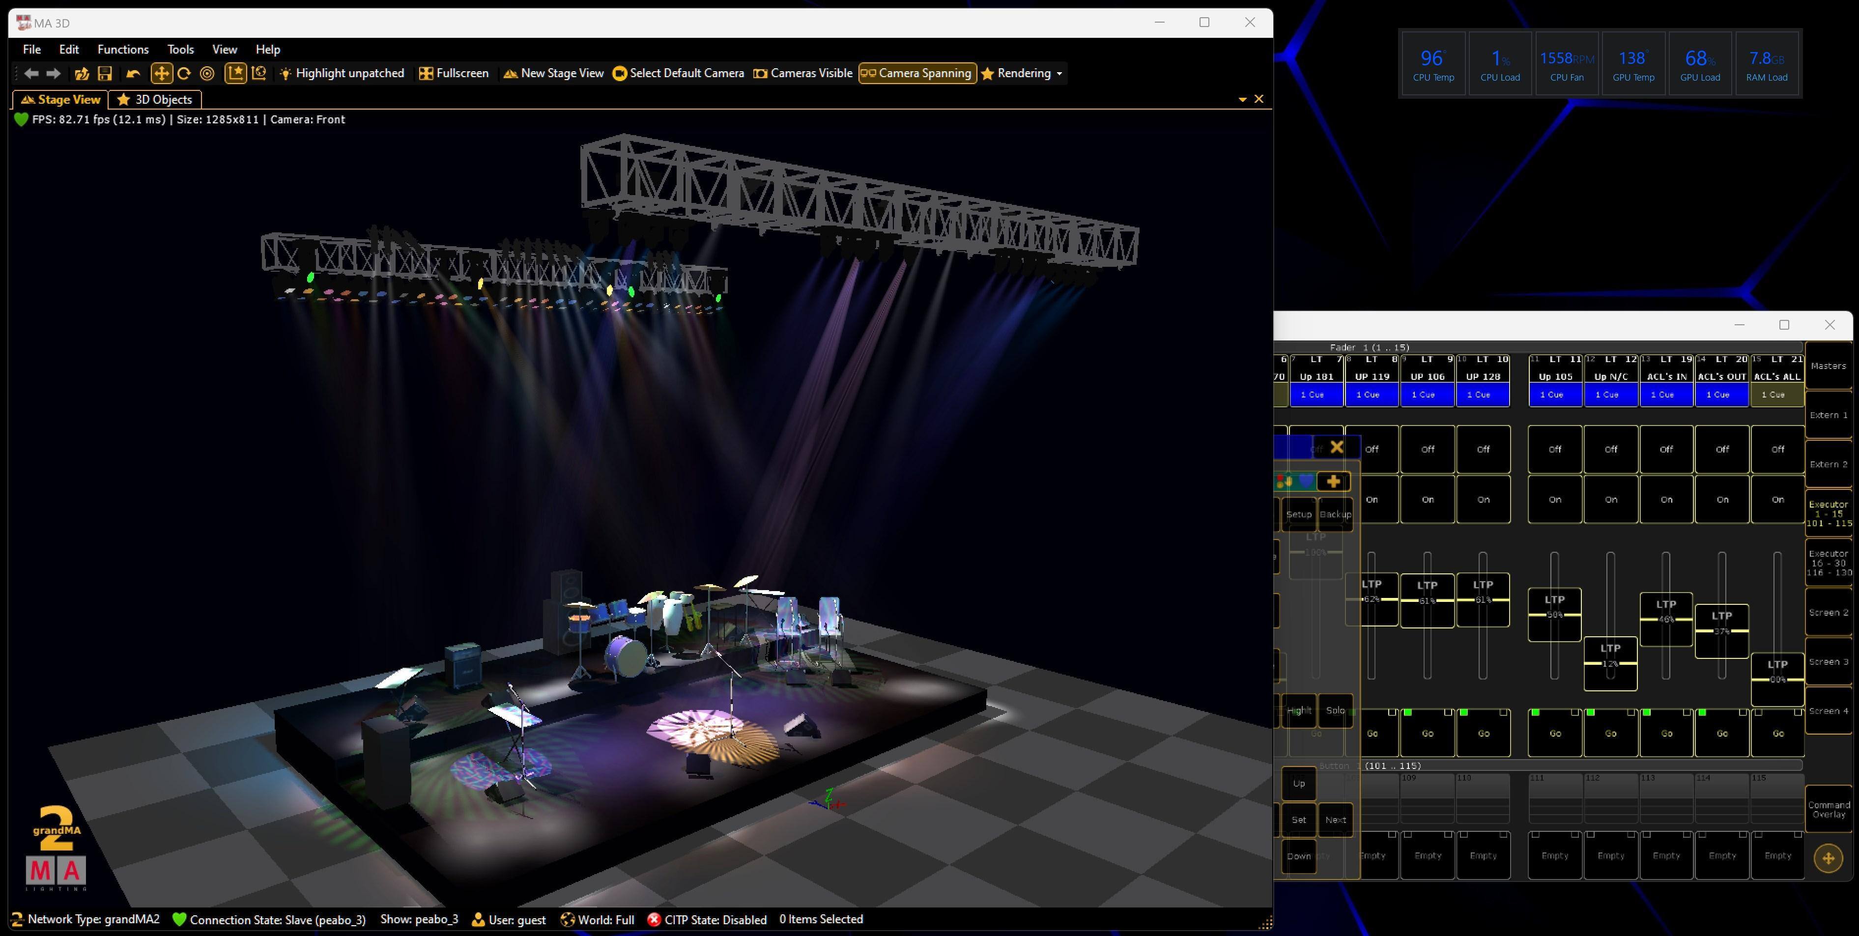This screenshot has height=936, width=1859.
Task: Click the undo arrow toolbar icon
Action: [x=133, y=73]
